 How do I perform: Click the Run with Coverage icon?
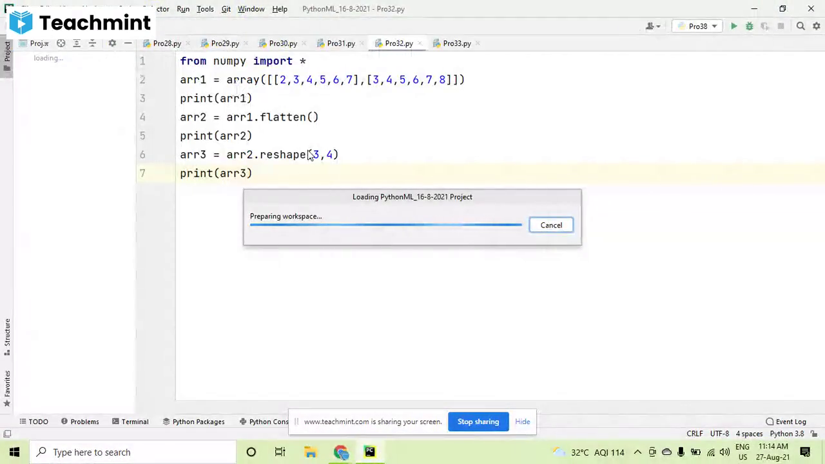pos(764,26)
